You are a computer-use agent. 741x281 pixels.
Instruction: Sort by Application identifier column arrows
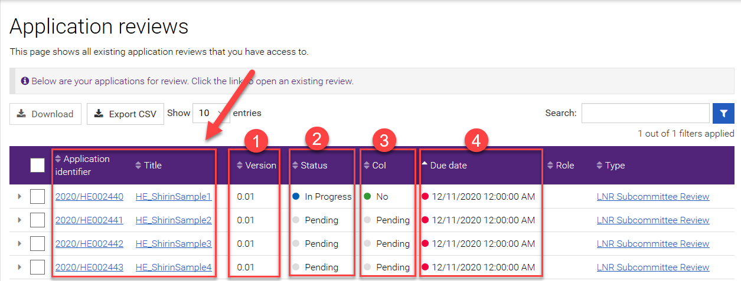(x=58, y=159)
